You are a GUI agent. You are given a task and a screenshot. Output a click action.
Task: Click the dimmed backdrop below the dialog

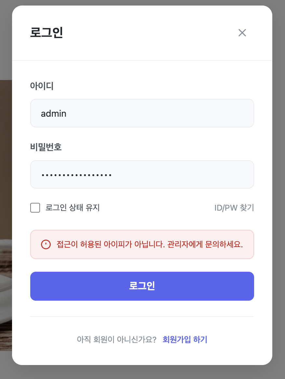tap(142, 372)
